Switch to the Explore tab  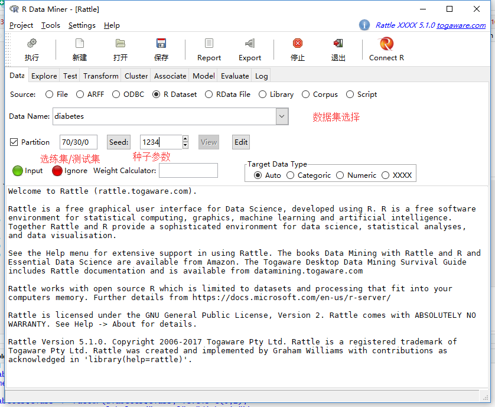tap(44, 76)
